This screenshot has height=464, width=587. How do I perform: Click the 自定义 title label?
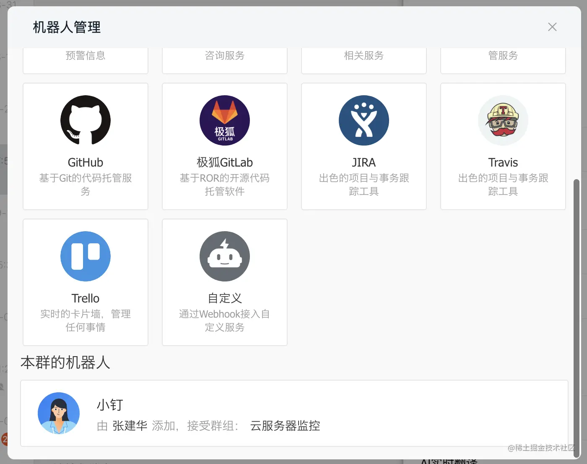[225, 298]
